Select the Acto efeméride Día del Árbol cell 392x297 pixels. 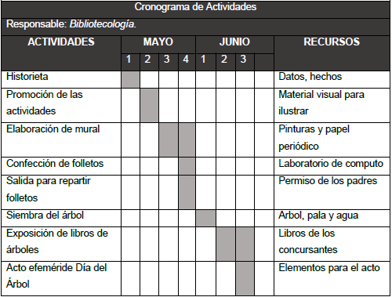[x=61, y=278]
